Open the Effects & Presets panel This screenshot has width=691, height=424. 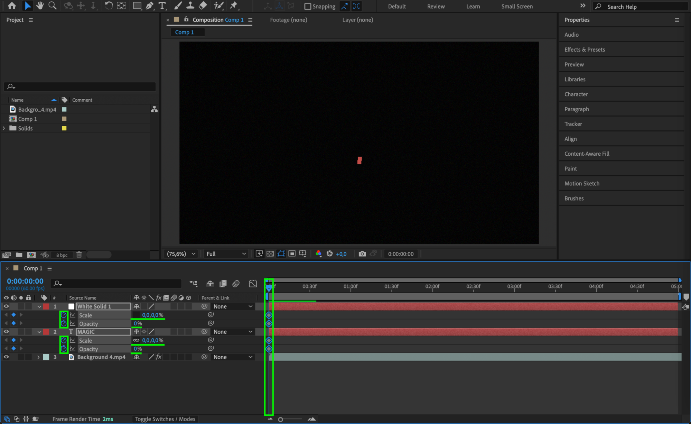(x=585, y=49)
